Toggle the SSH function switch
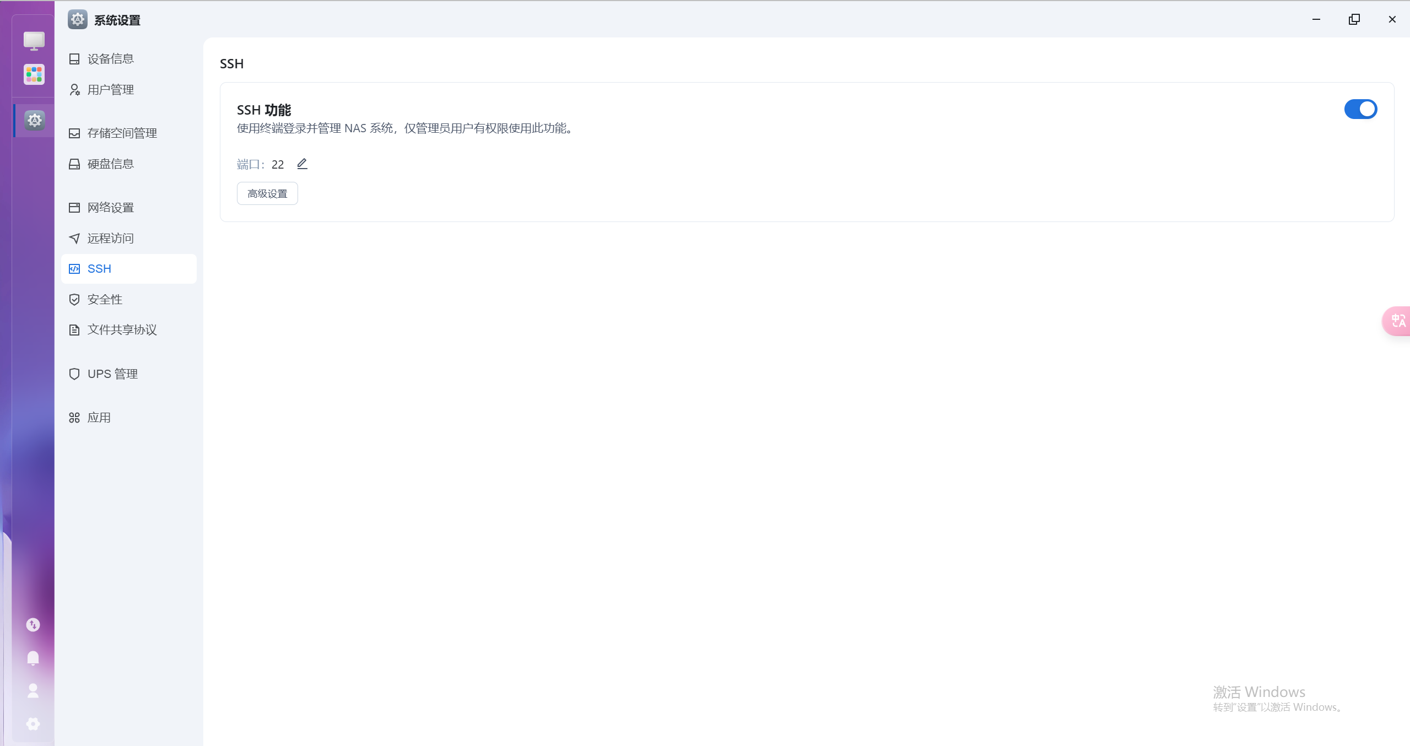The image size is (1410, 746). click(1360, 109)
